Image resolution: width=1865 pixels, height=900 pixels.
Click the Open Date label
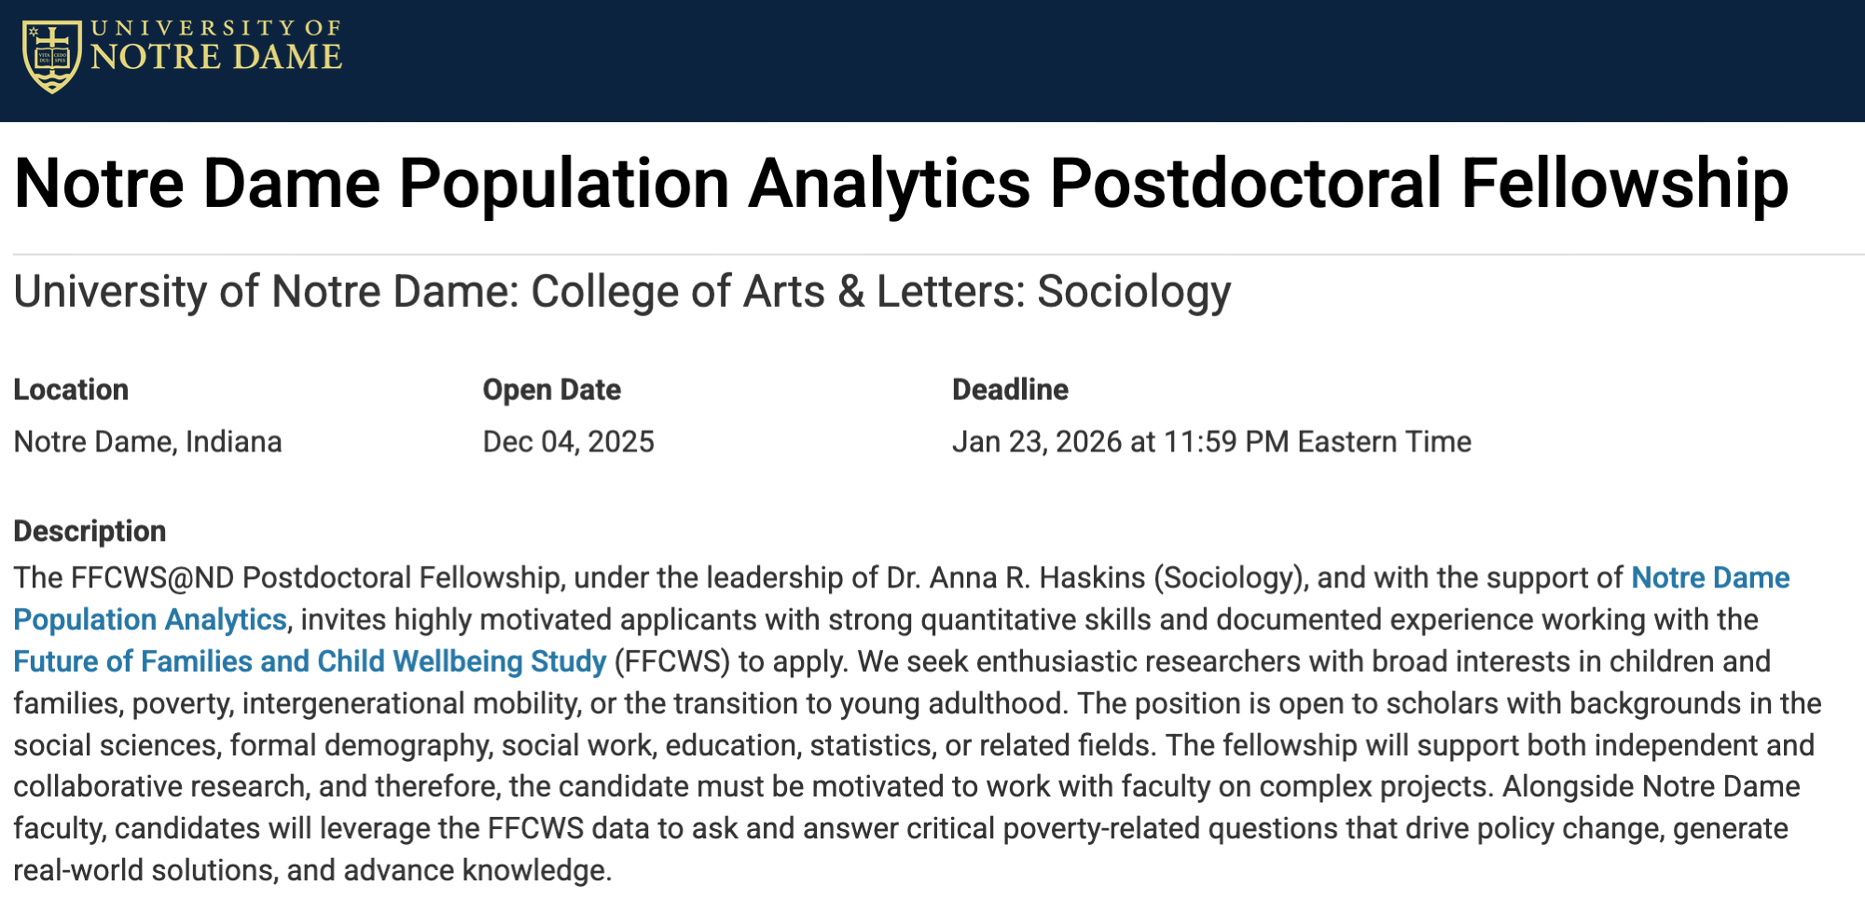(x=551, y=390)
